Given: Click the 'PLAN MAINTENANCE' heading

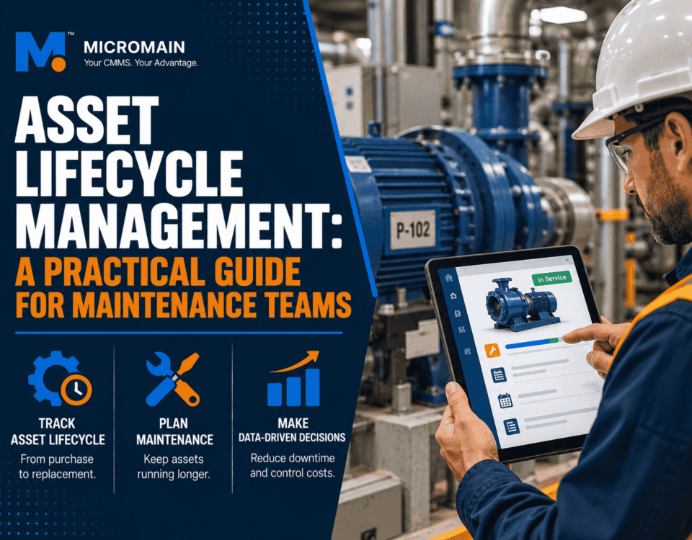Looking at the screenshot, I should pyautogui.click(x=174, y=431).
